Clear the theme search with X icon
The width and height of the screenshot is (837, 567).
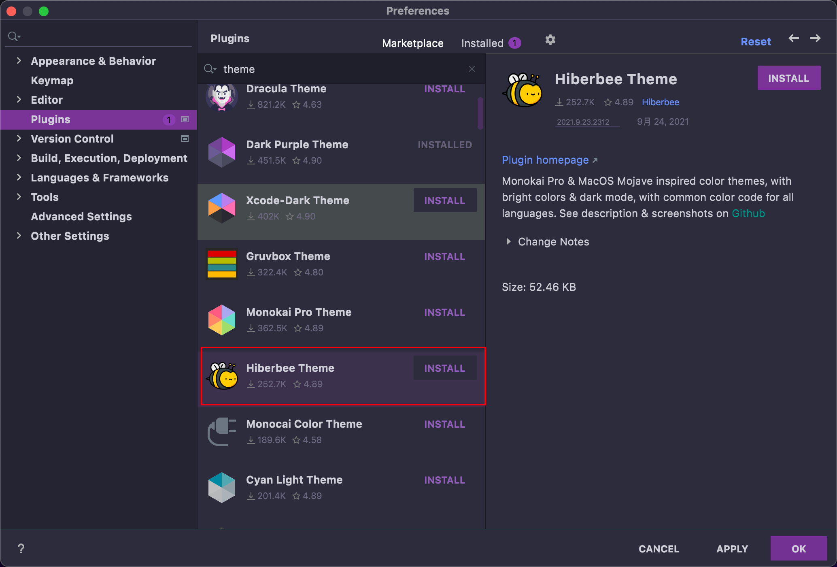472,69
